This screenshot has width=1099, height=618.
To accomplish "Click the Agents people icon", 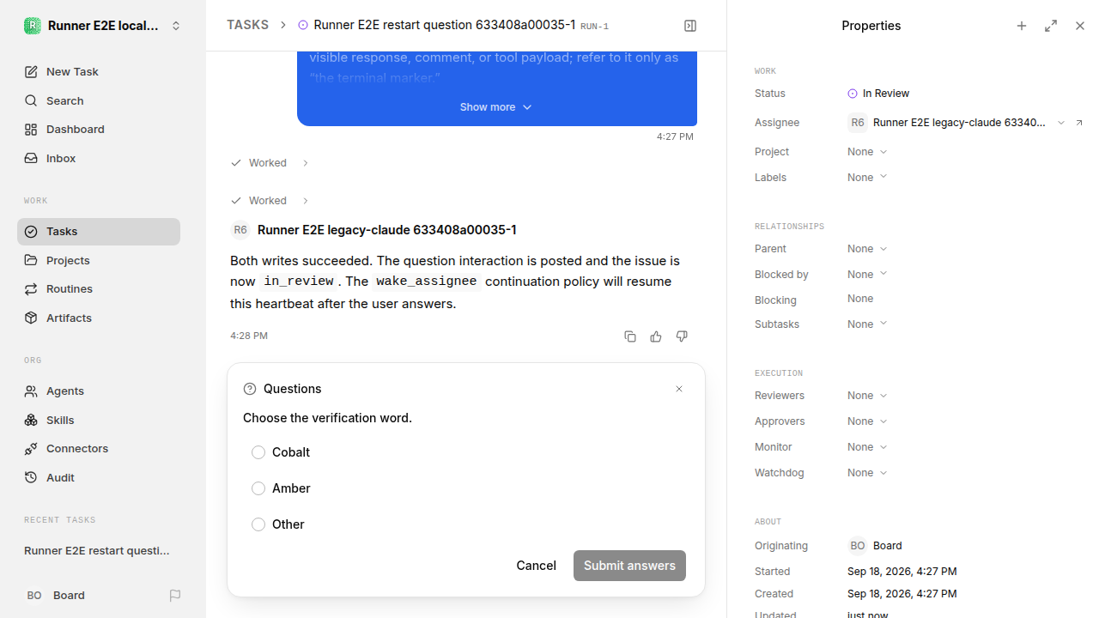I will pos(31,391).
